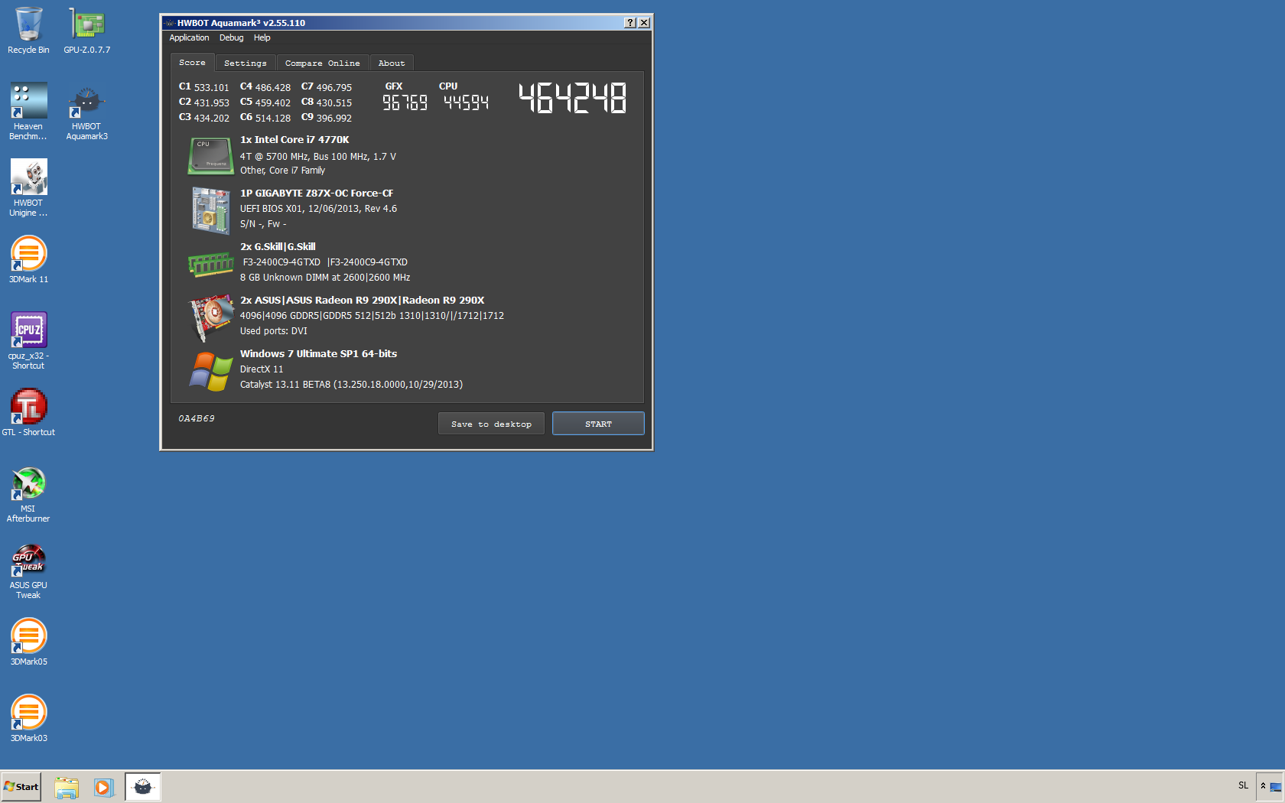The width and height of the screenshot is (1285, 803).
Task: Click Save to desktop button
Action: click(491, 424)
